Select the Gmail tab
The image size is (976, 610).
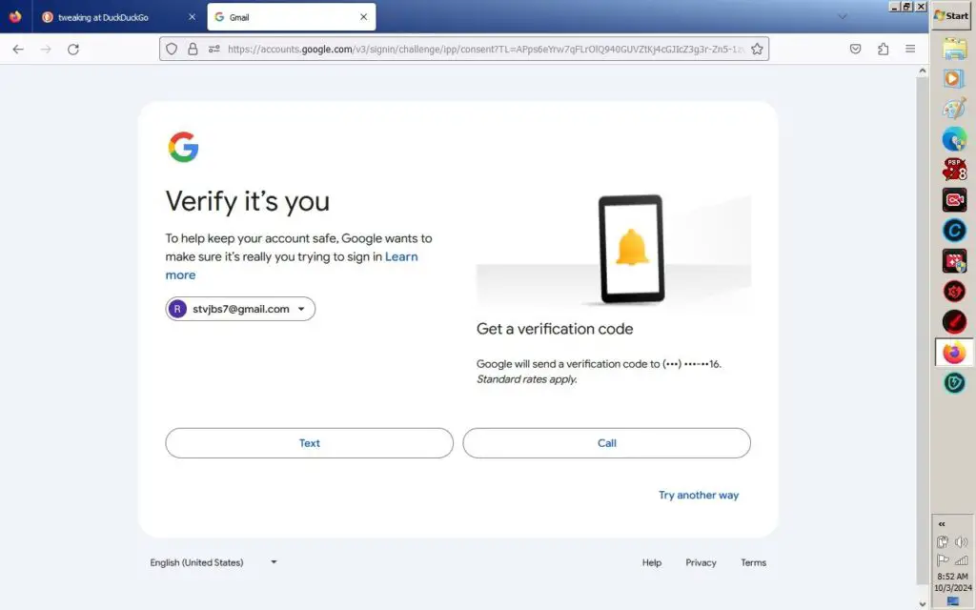tap(292, 17)
